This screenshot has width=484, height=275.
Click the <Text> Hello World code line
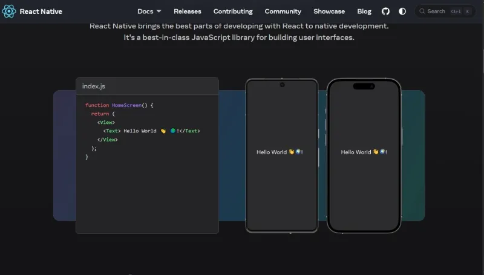pyautogui.click(x=152, y=131)
